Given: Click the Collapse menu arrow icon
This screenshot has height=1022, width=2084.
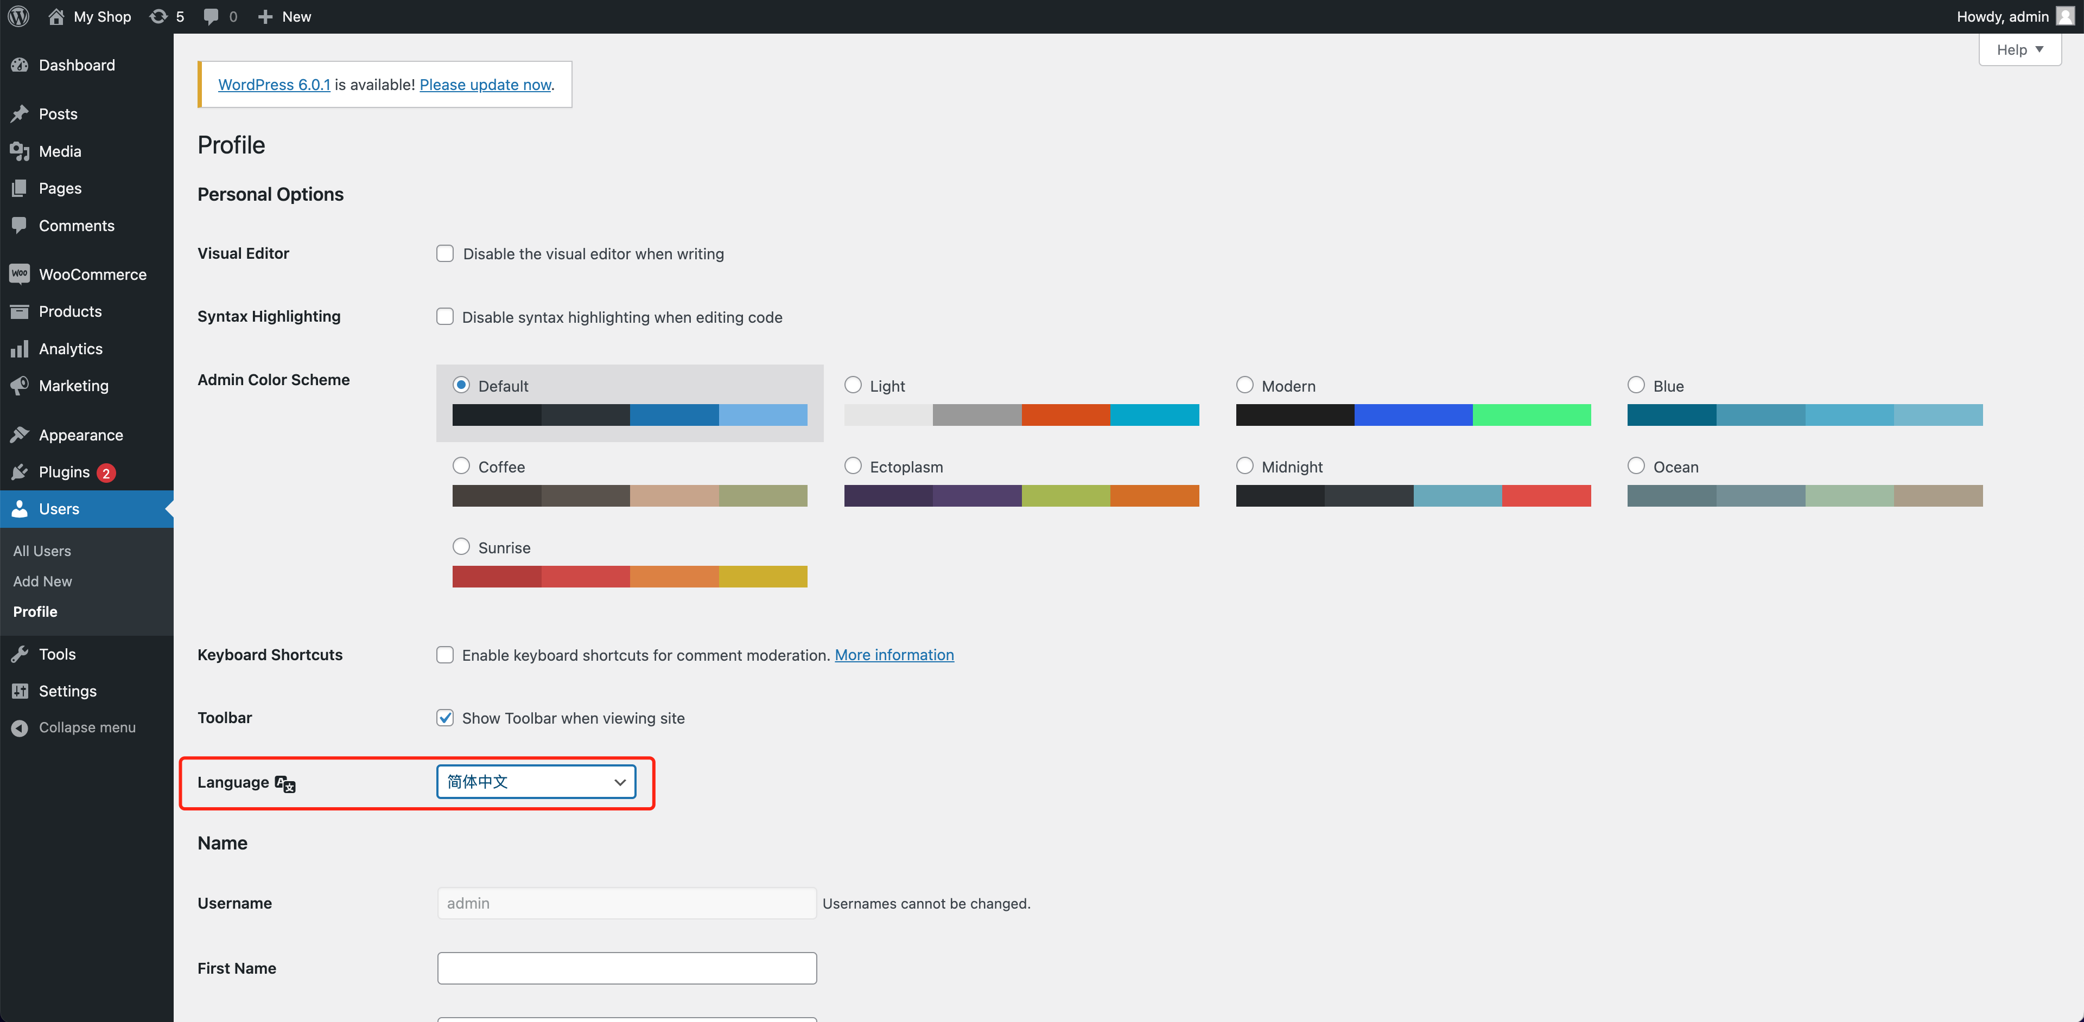Looking at the screenshot, I should pos(20,727).
